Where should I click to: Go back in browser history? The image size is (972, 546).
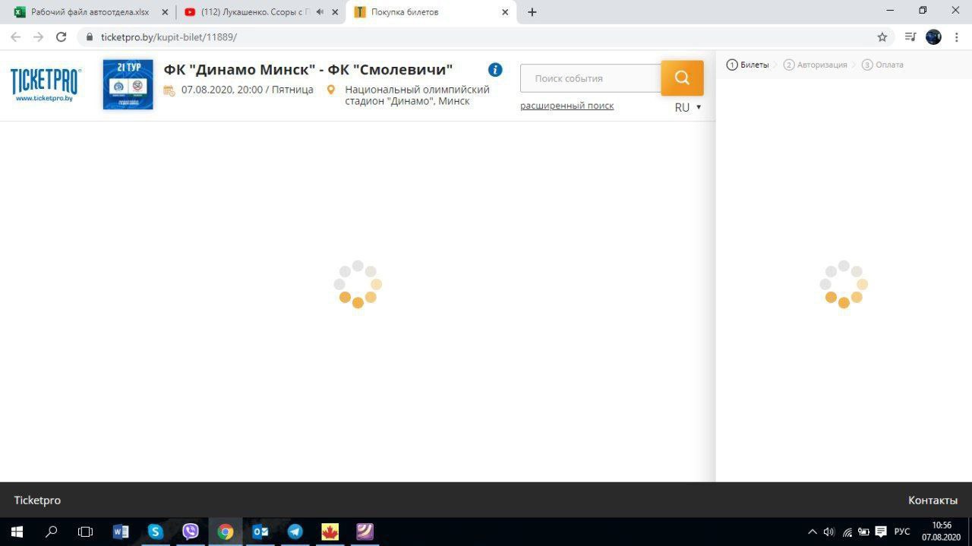click(15, 36)
